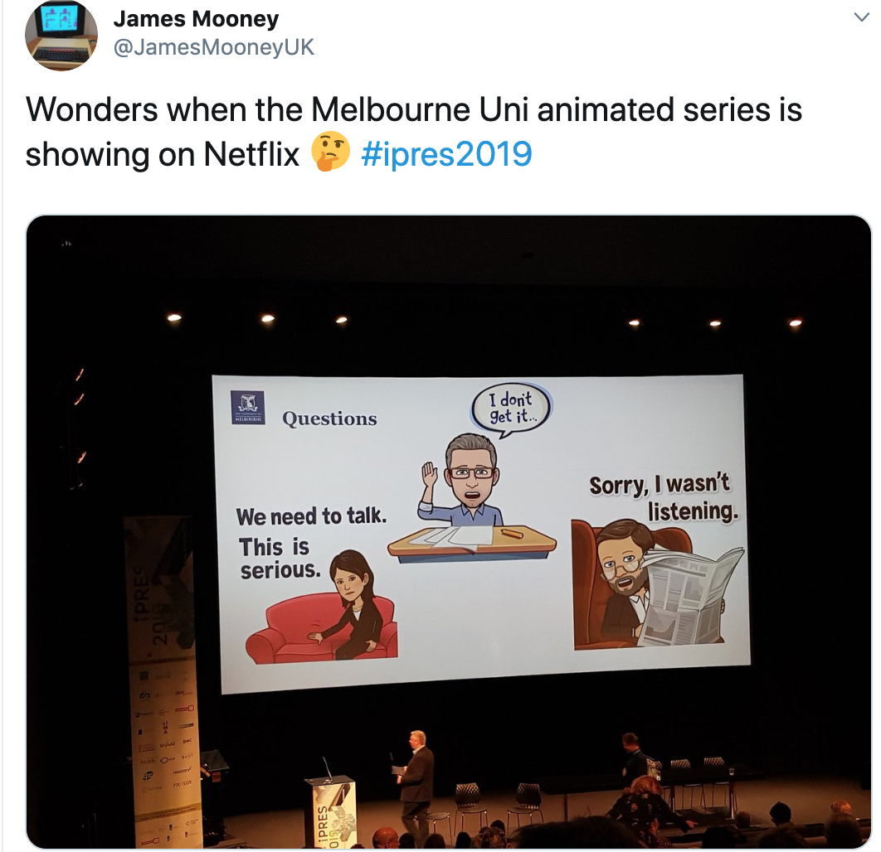Open the James Mooney display name link
Screen dimensions: 881x852
tap(196, 19)
